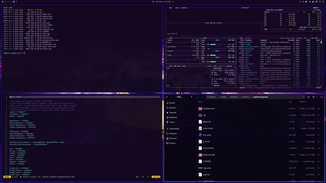326x183 pixels.
Task: Sort files by the Modified column header
Action: click(x=302, y=102)
